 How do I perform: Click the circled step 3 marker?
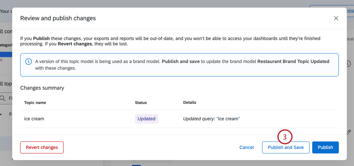(285, 137)
